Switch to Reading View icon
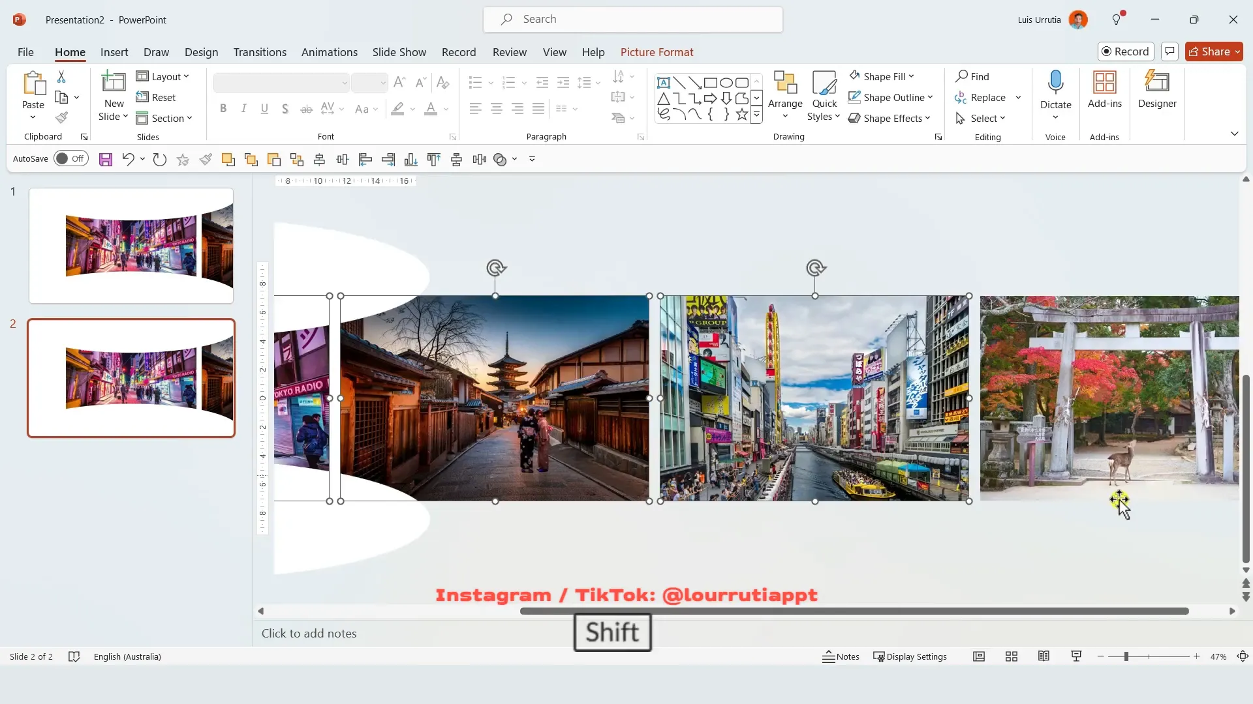The height and width of the screenshot is (704, 1253). pyautogui.click(x=1044, y=656)
